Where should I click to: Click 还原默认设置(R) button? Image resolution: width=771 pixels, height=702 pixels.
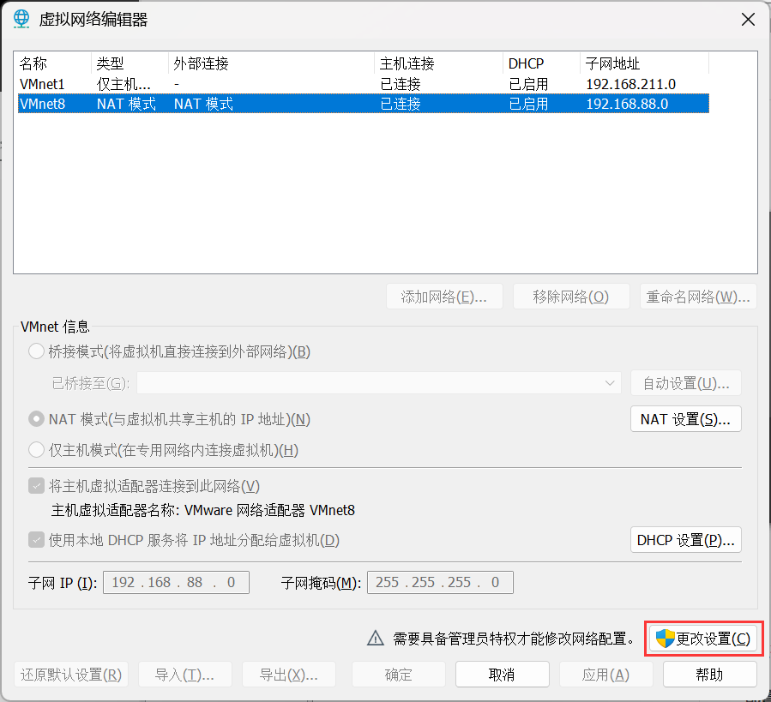click(x=71, y=675)
